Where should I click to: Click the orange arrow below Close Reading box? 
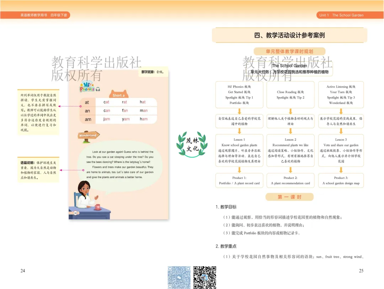290,111
